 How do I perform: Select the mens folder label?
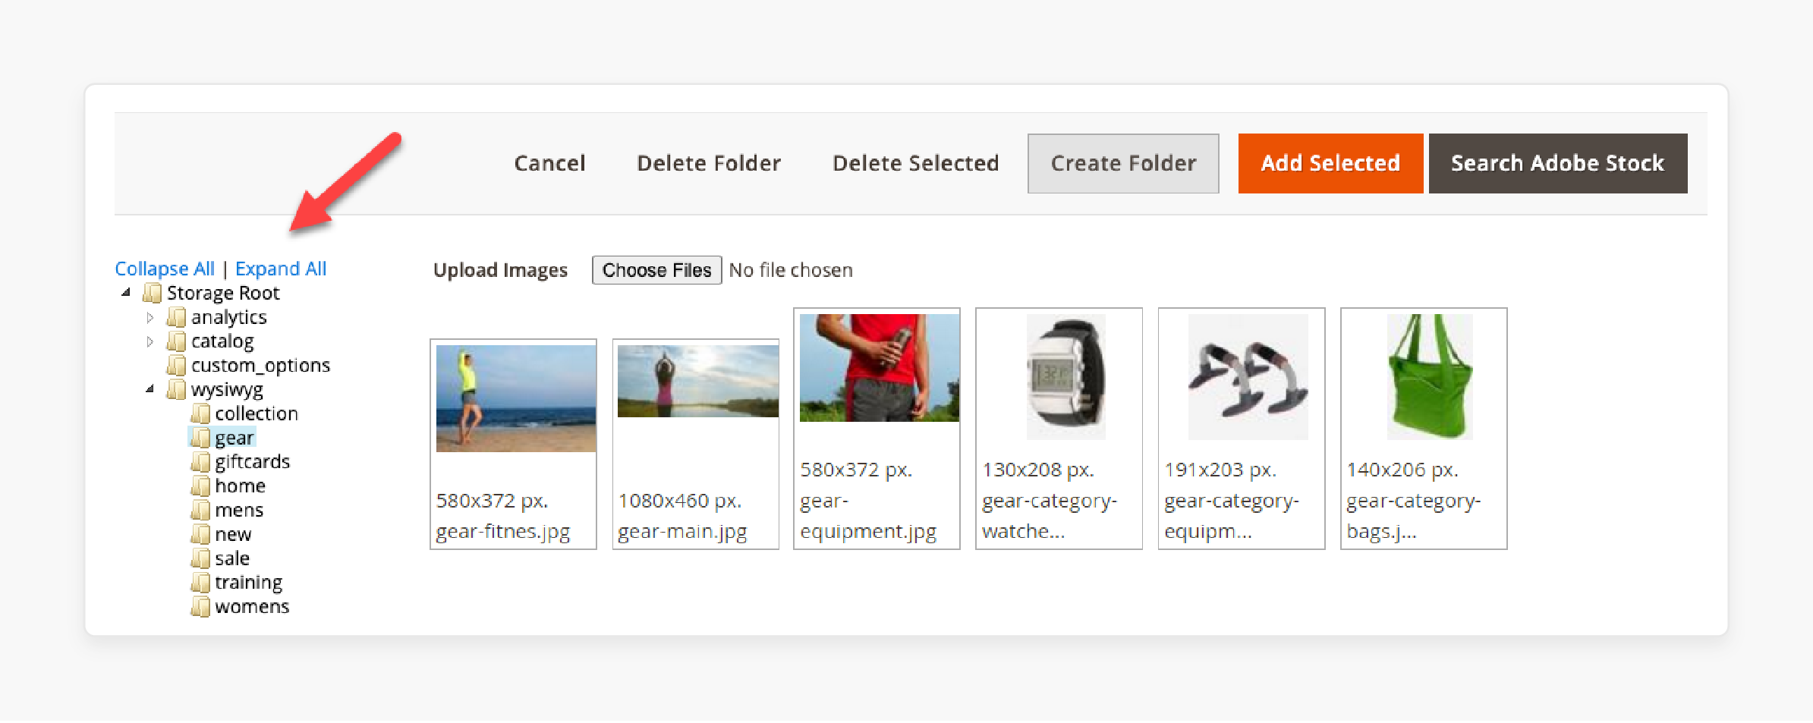coord(239,511)
